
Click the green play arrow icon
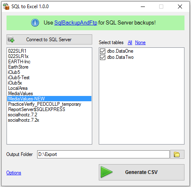[107, 172]
